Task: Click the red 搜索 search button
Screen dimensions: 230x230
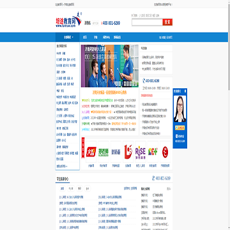Action: pos(167,22)
